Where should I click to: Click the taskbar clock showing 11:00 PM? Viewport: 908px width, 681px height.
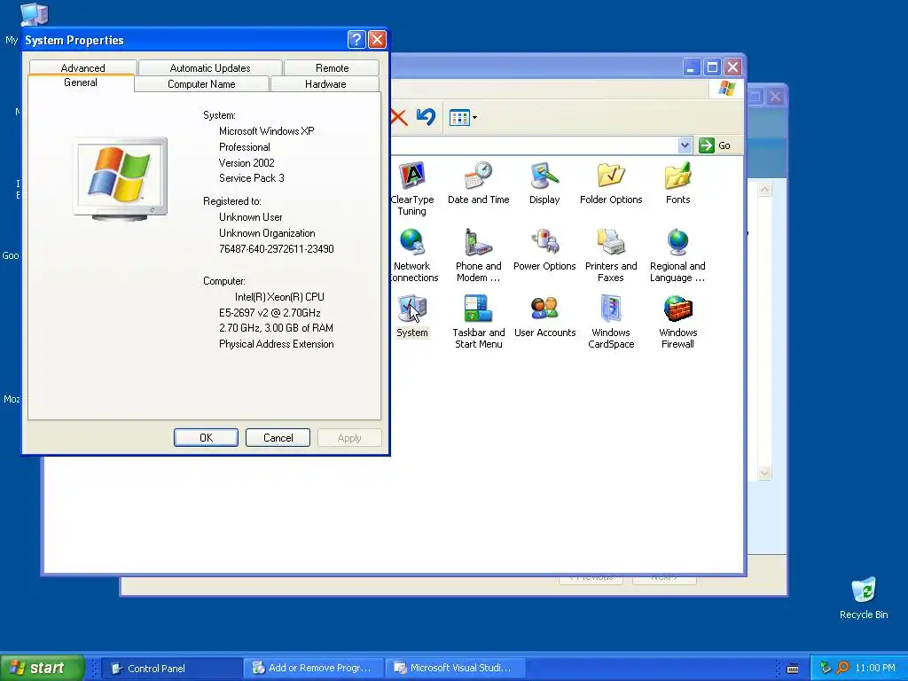[x=875, y=669]
